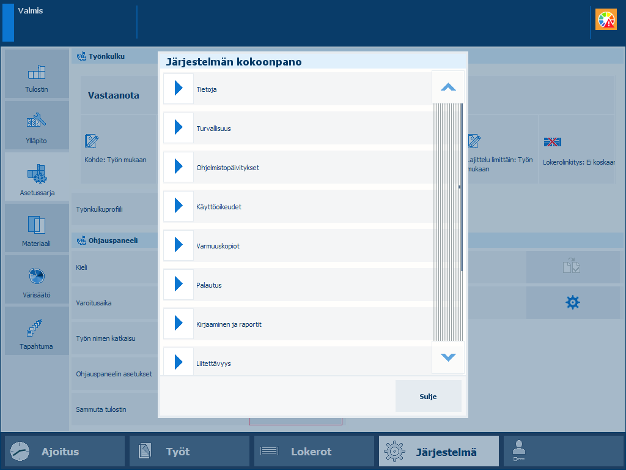Image resolution: width=626 pixels, height=470 pixels.
Task: Select the Työnkulkuprofiili row
Action: [x=114, y=209]
